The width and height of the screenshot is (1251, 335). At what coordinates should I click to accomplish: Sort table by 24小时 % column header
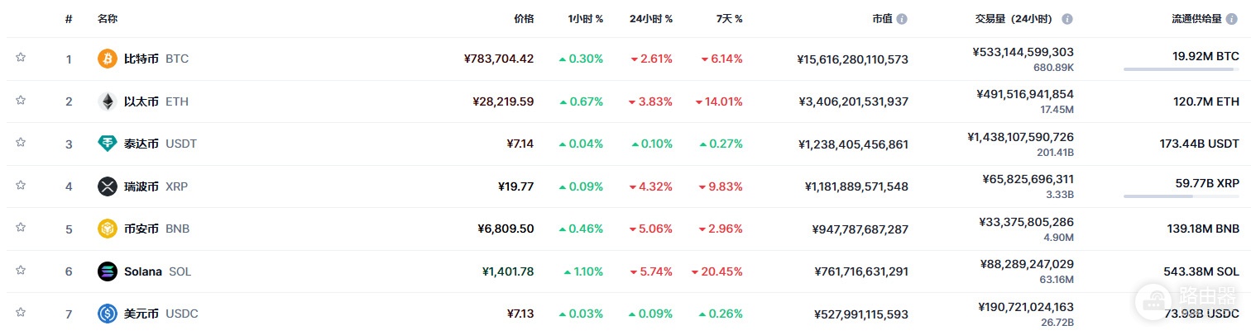click(651, 18)
